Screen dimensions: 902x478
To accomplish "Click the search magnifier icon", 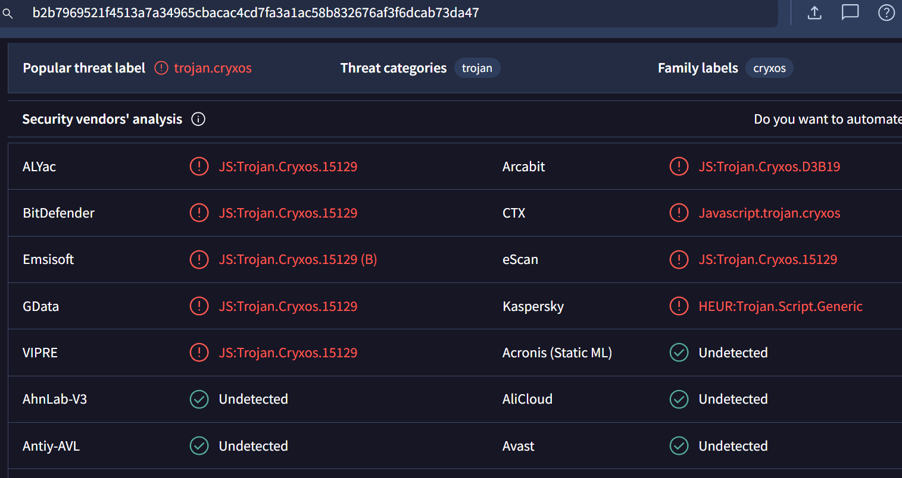I will 8,13.
